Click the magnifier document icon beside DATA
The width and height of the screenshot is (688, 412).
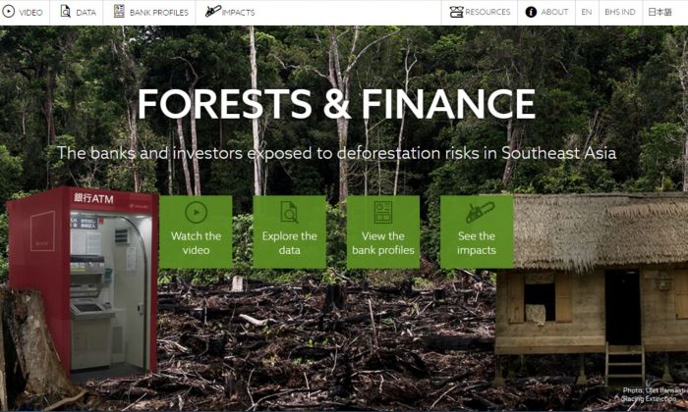click(66, 11)
